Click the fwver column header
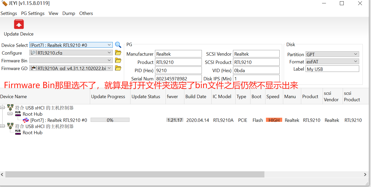This screenshot has height=187, width=371. click(x=175, y=96)
